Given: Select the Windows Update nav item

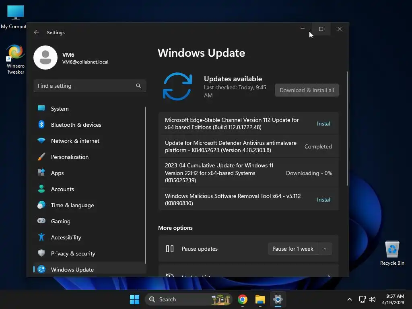Looking at the screenshot, I should pos(89,269).
